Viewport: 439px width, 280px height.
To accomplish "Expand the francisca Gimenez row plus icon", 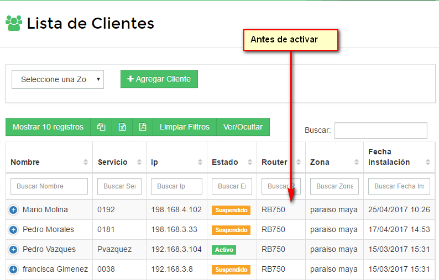I will (x=14, y=270).
